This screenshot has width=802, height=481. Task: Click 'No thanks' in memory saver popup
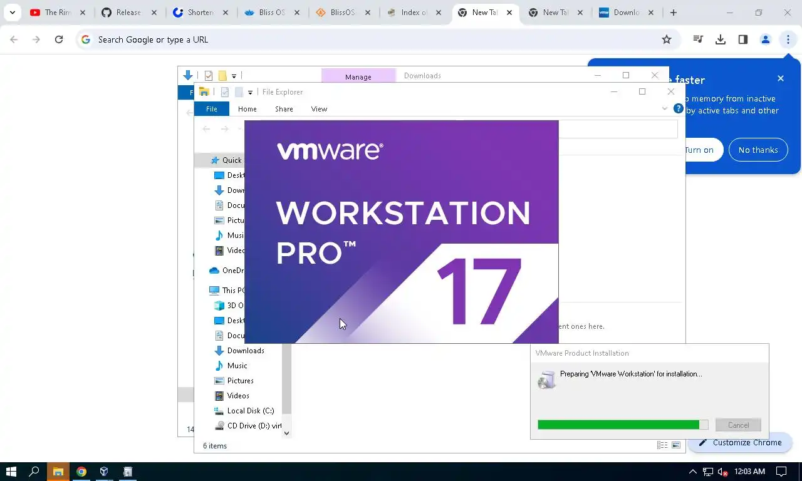point(758,150)
